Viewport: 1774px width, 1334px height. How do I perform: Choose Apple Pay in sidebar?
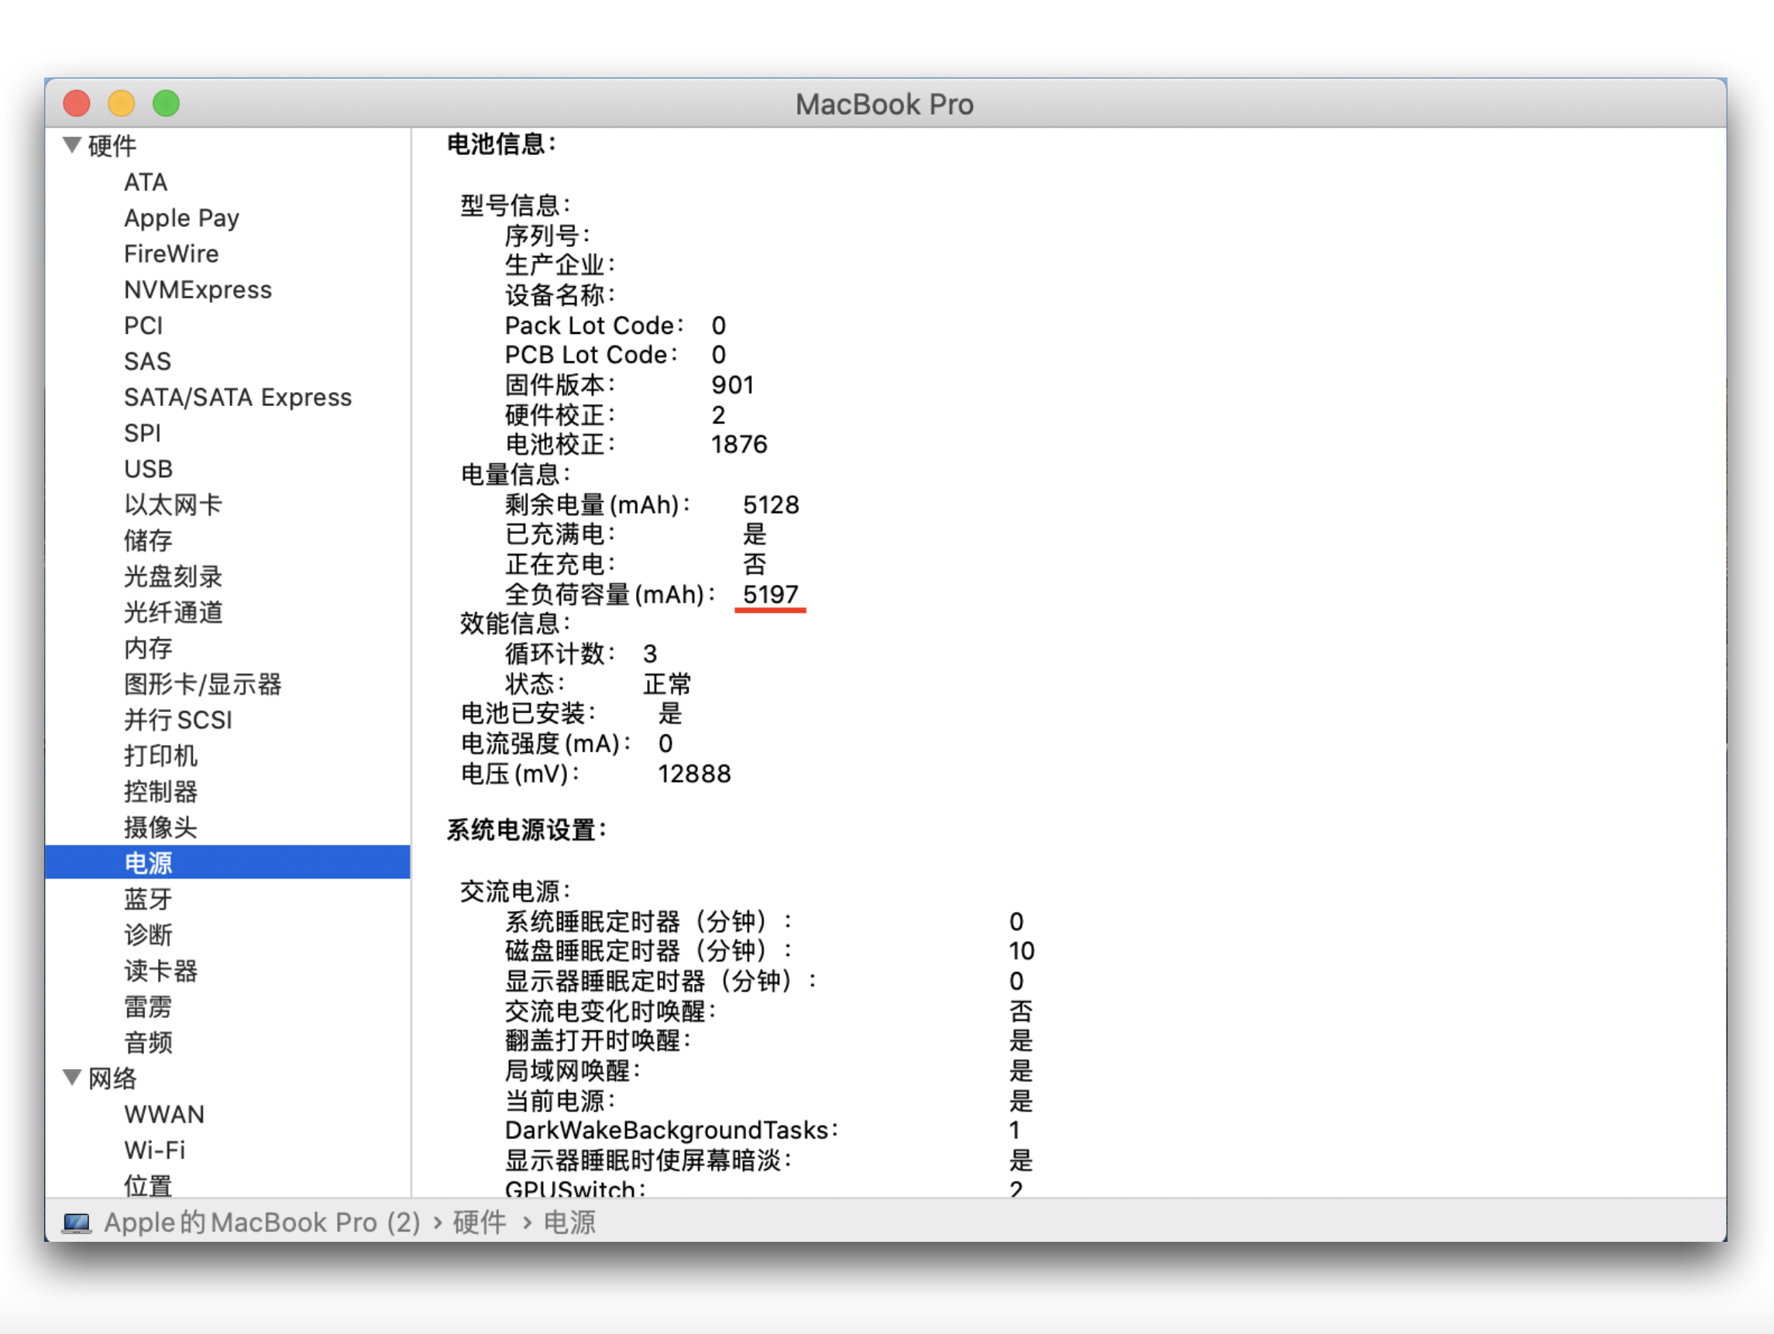tap(181, 218)
